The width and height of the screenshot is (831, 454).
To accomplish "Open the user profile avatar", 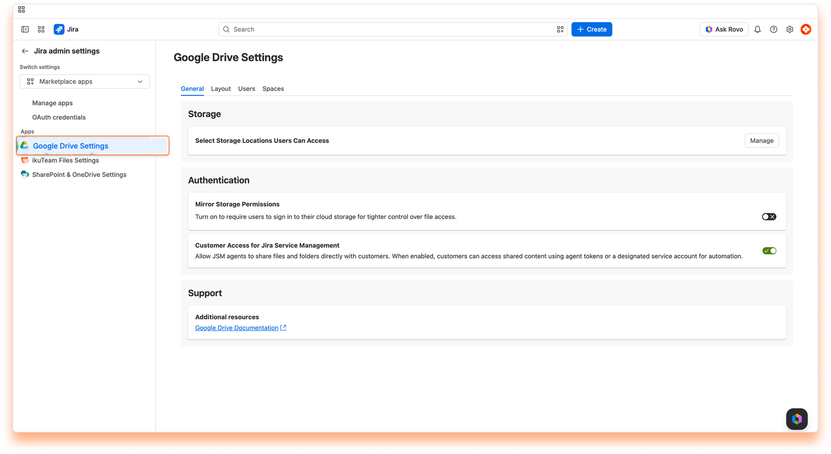I will (805, 29).
